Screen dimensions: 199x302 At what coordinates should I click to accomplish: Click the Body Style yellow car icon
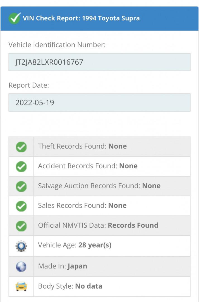(x=21, y=286)
